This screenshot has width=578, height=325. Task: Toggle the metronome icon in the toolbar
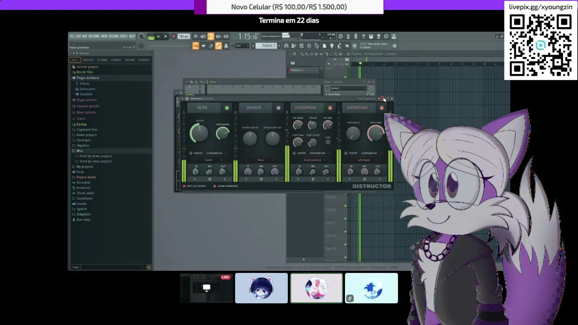tap(195, 36)
